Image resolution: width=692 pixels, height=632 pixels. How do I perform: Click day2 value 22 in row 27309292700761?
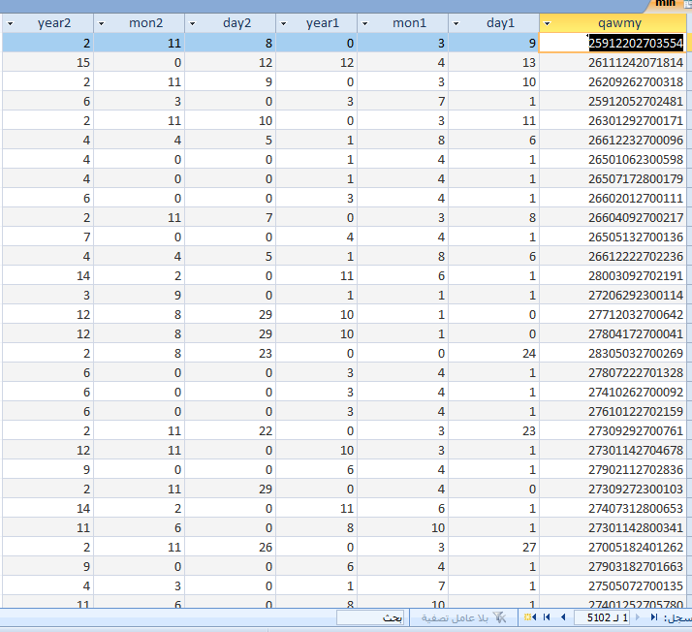tap(231, 431)
